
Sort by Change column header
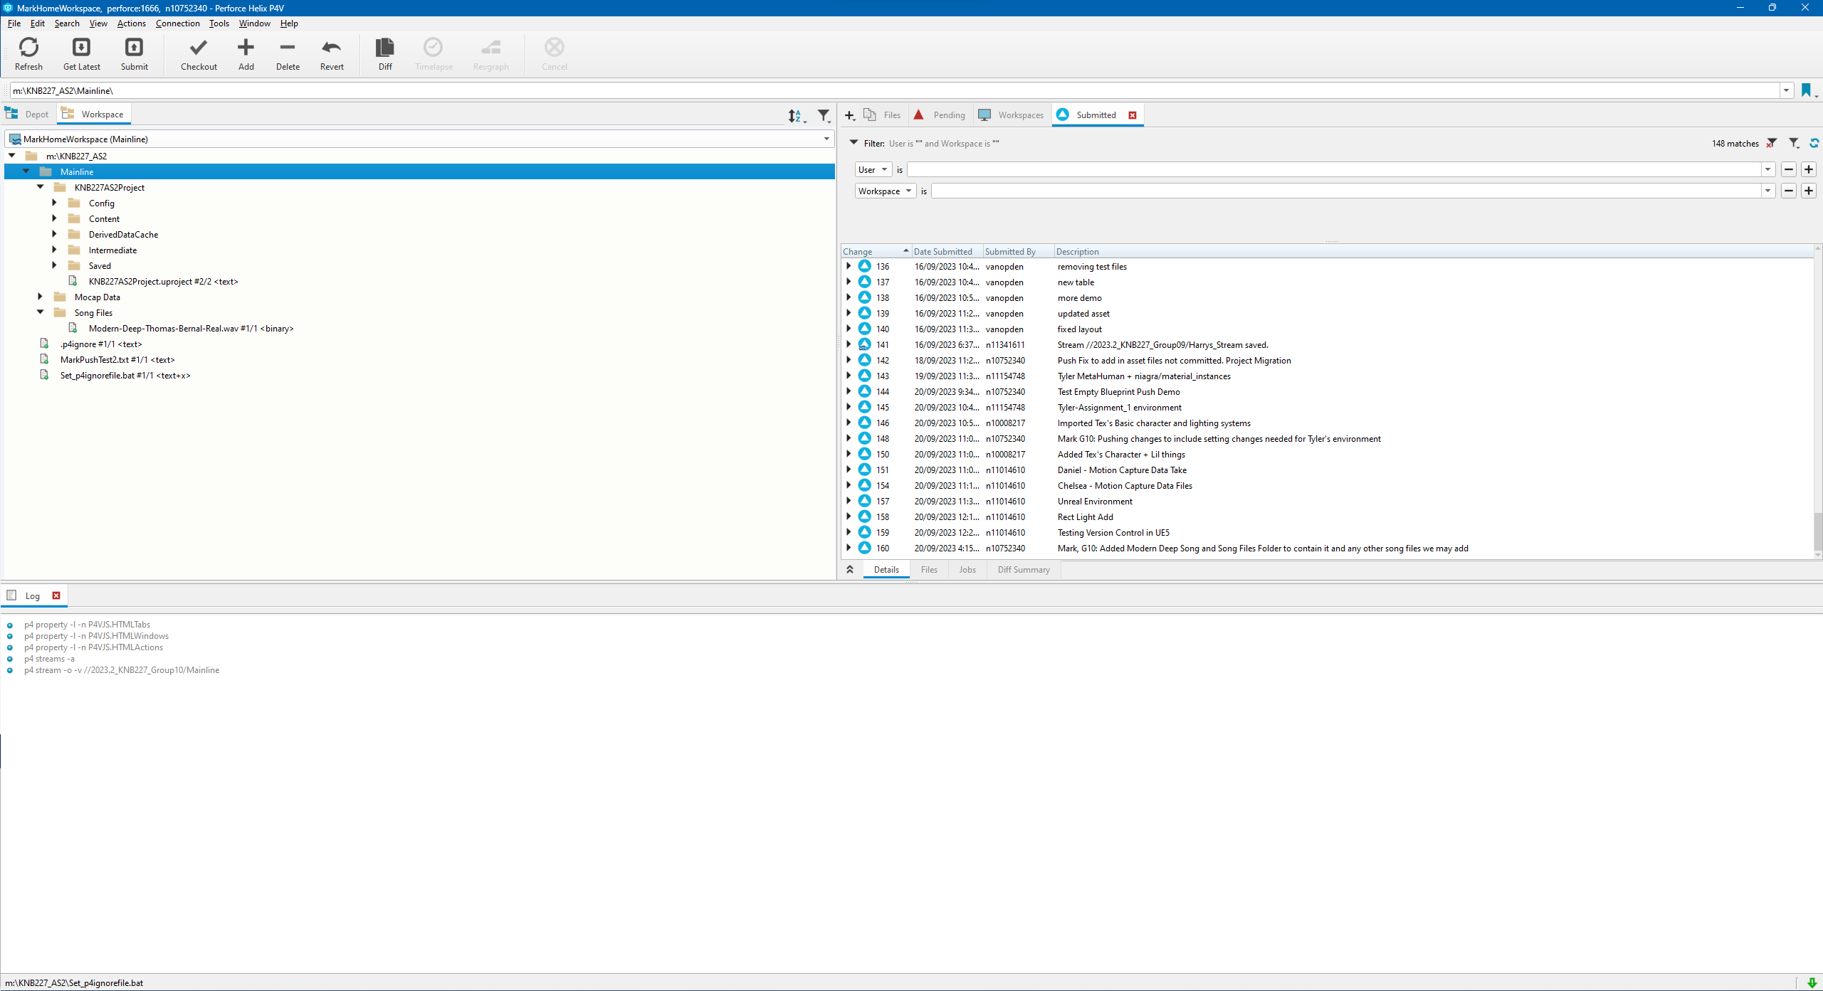pyautogui.click(x=876, y=252)
